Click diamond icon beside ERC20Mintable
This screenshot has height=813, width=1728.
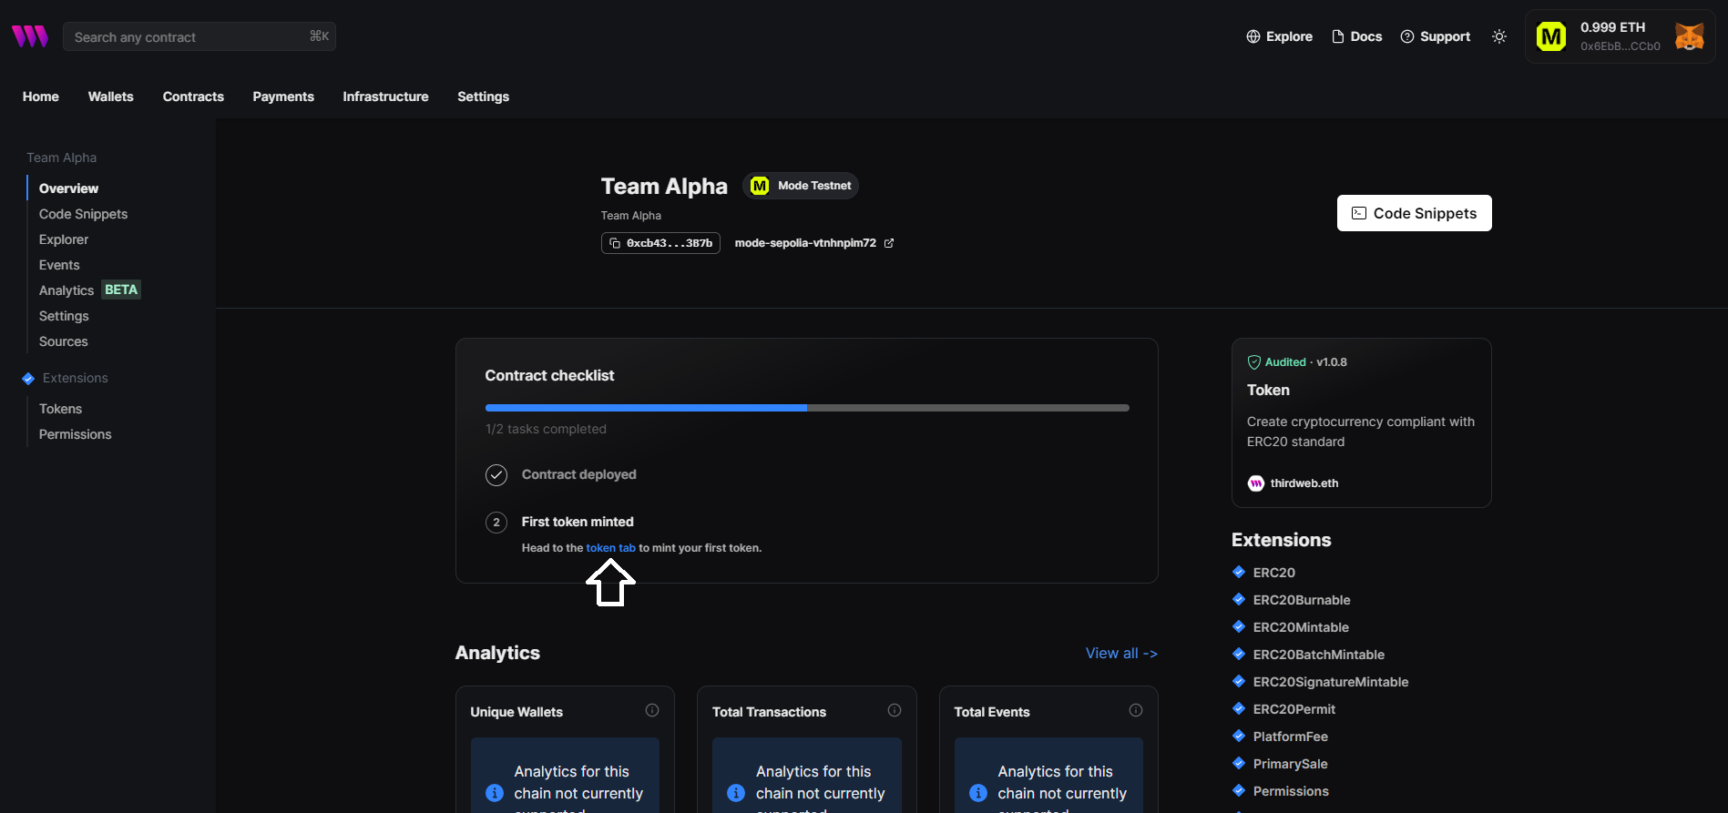(1239, 626)
